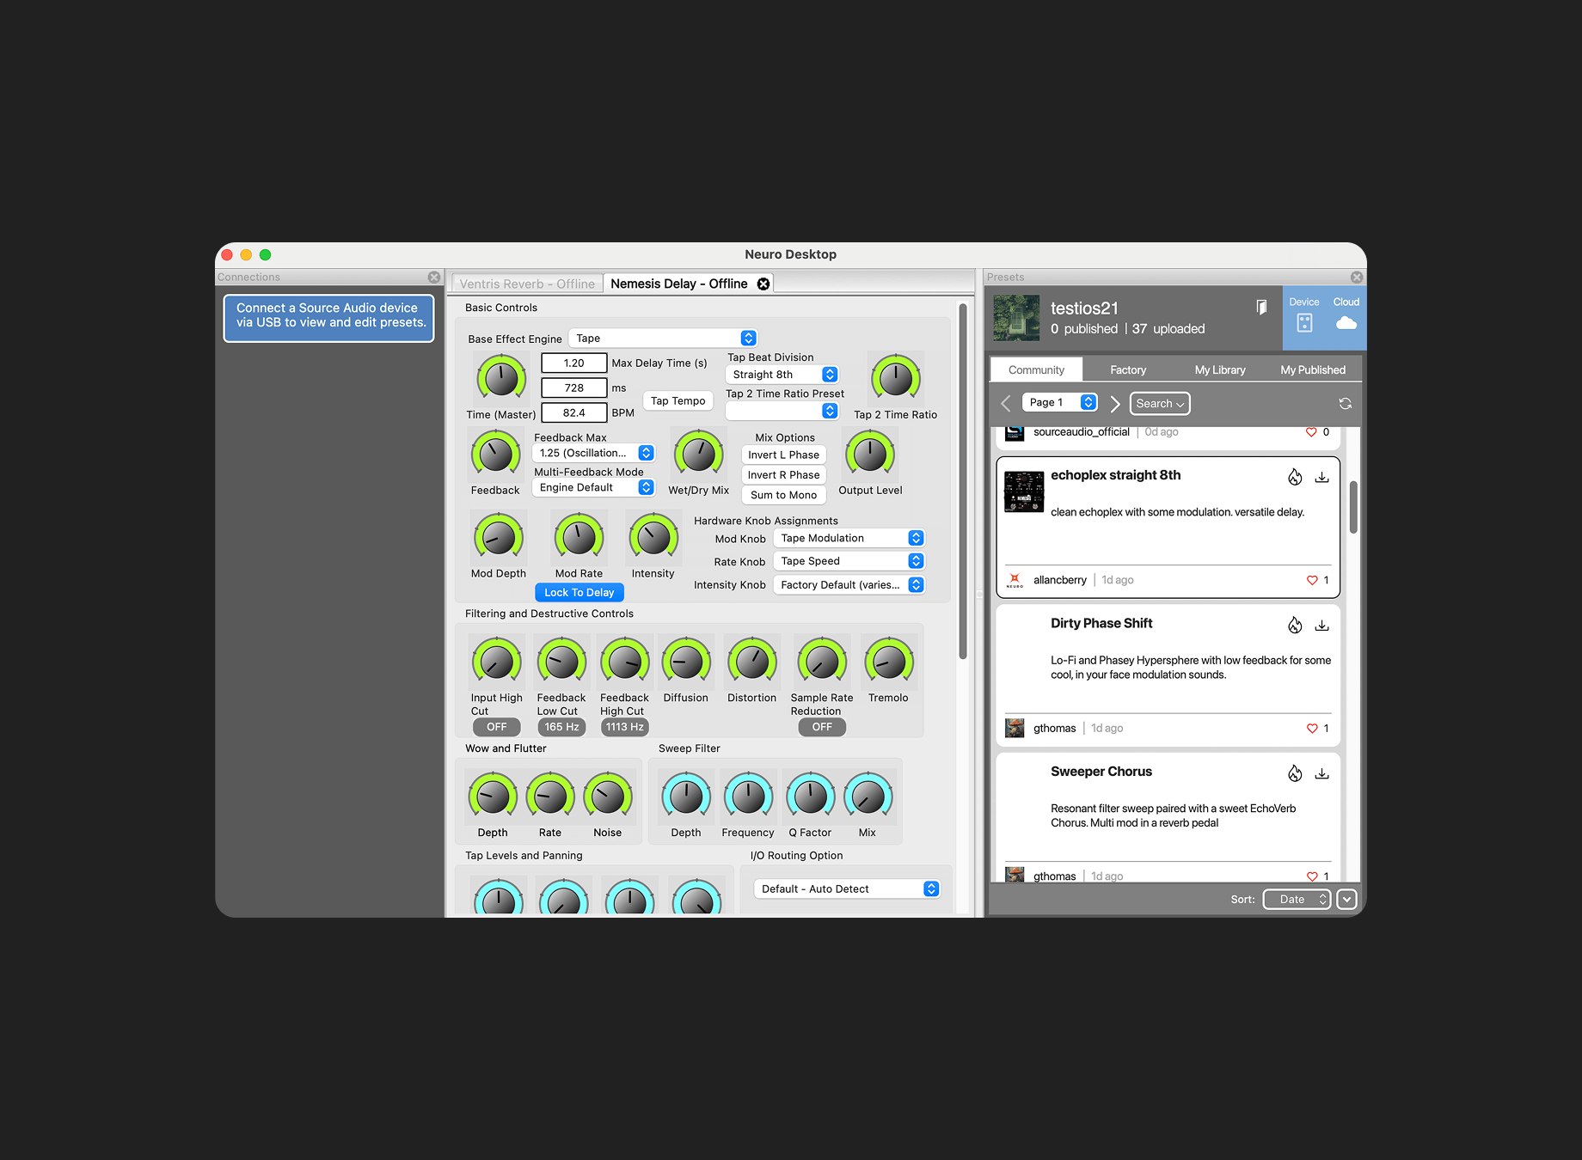Click the flame icon on echoplex straight 8th
This screenshot has width=1582, height=1160.
[1295, 477]
